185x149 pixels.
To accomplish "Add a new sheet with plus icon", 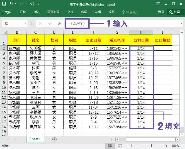I will 54,139.
